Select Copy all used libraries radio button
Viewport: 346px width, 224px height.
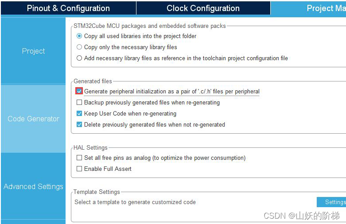coord(79,36)
